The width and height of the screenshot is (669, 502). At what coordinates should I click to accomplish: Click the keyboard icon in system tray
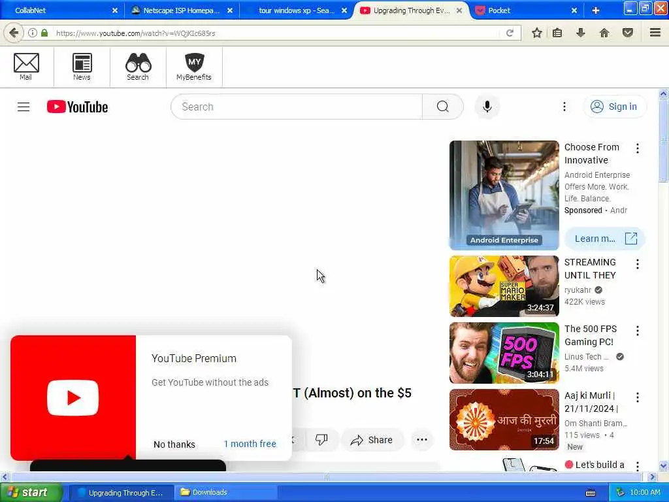pyautogui.click(x=591, y=493)
